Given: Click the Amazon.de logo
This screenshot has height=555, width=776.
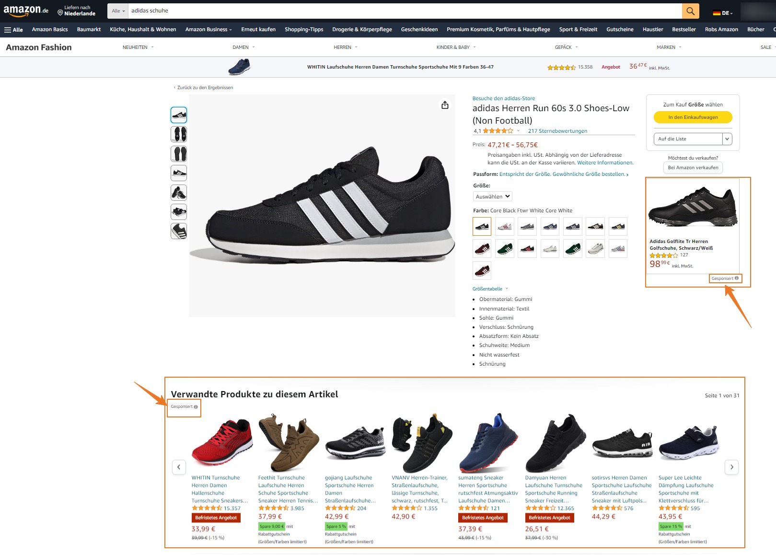Looking at the screenshot, I should pyautogui.click(x=26, y=11).
